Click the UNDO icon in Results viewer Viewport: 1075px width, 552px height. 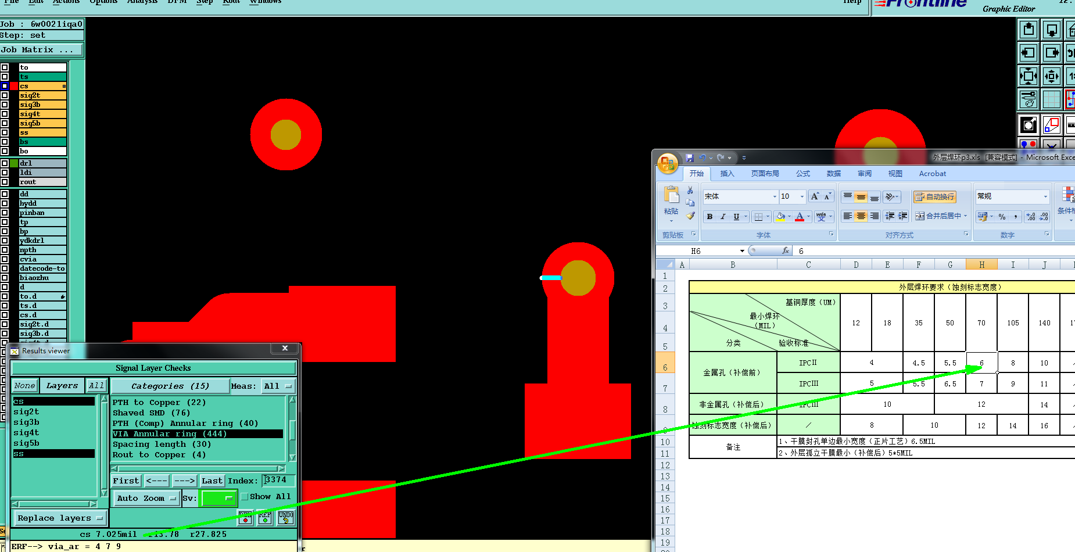coord(286,517)
